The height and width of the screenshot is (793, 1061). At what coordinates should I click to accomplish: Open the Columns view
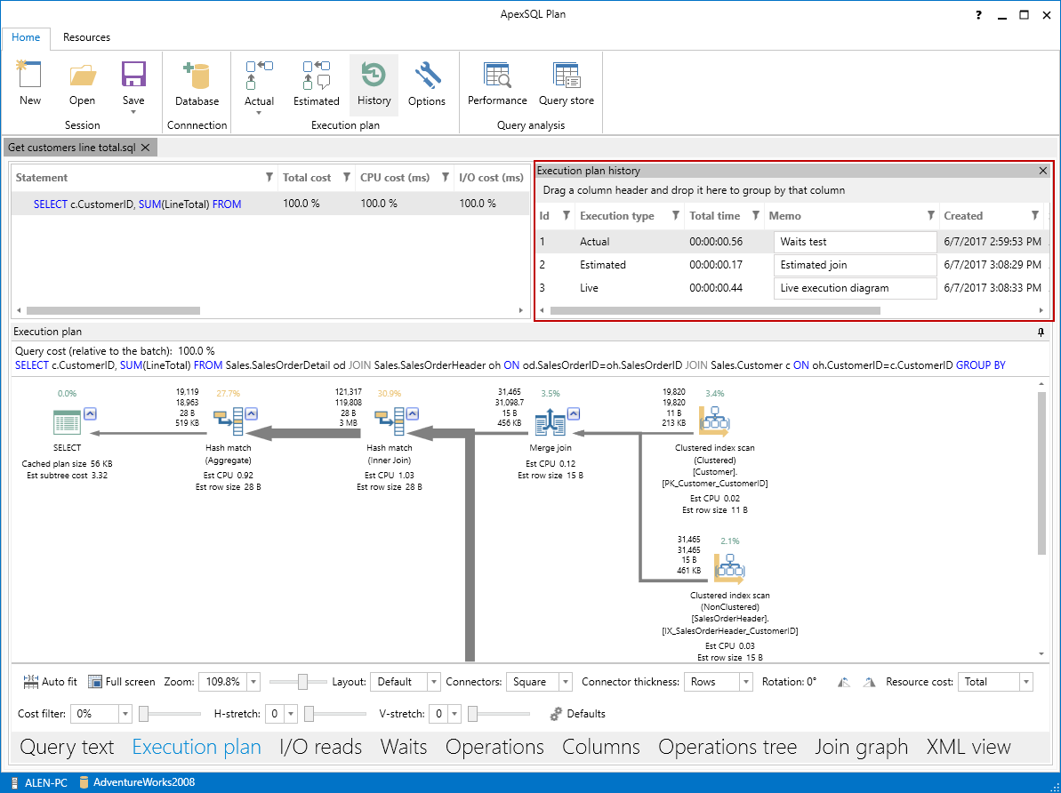[601, 747]
